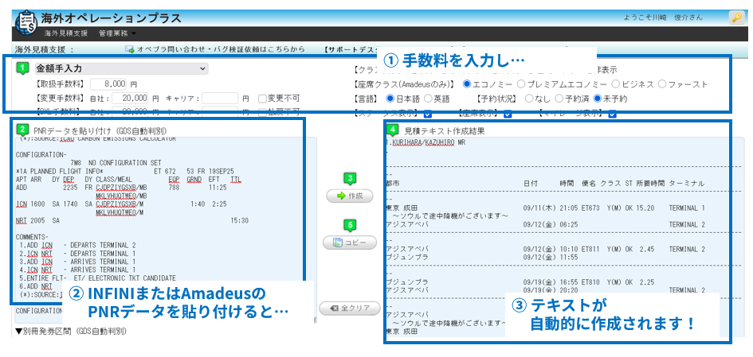
Task: Click the empty 変更手数料 キャリア field
Action: click(220, 99)
